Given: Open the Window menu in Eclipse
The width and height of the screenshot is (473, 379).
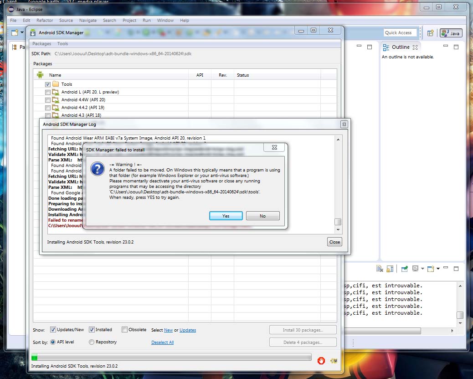Looking at the screenshot, I should [x=165, y=20].
